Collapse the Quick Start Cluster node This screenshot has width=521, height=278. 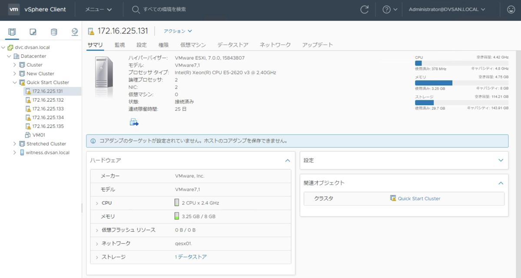coord(15,82)
